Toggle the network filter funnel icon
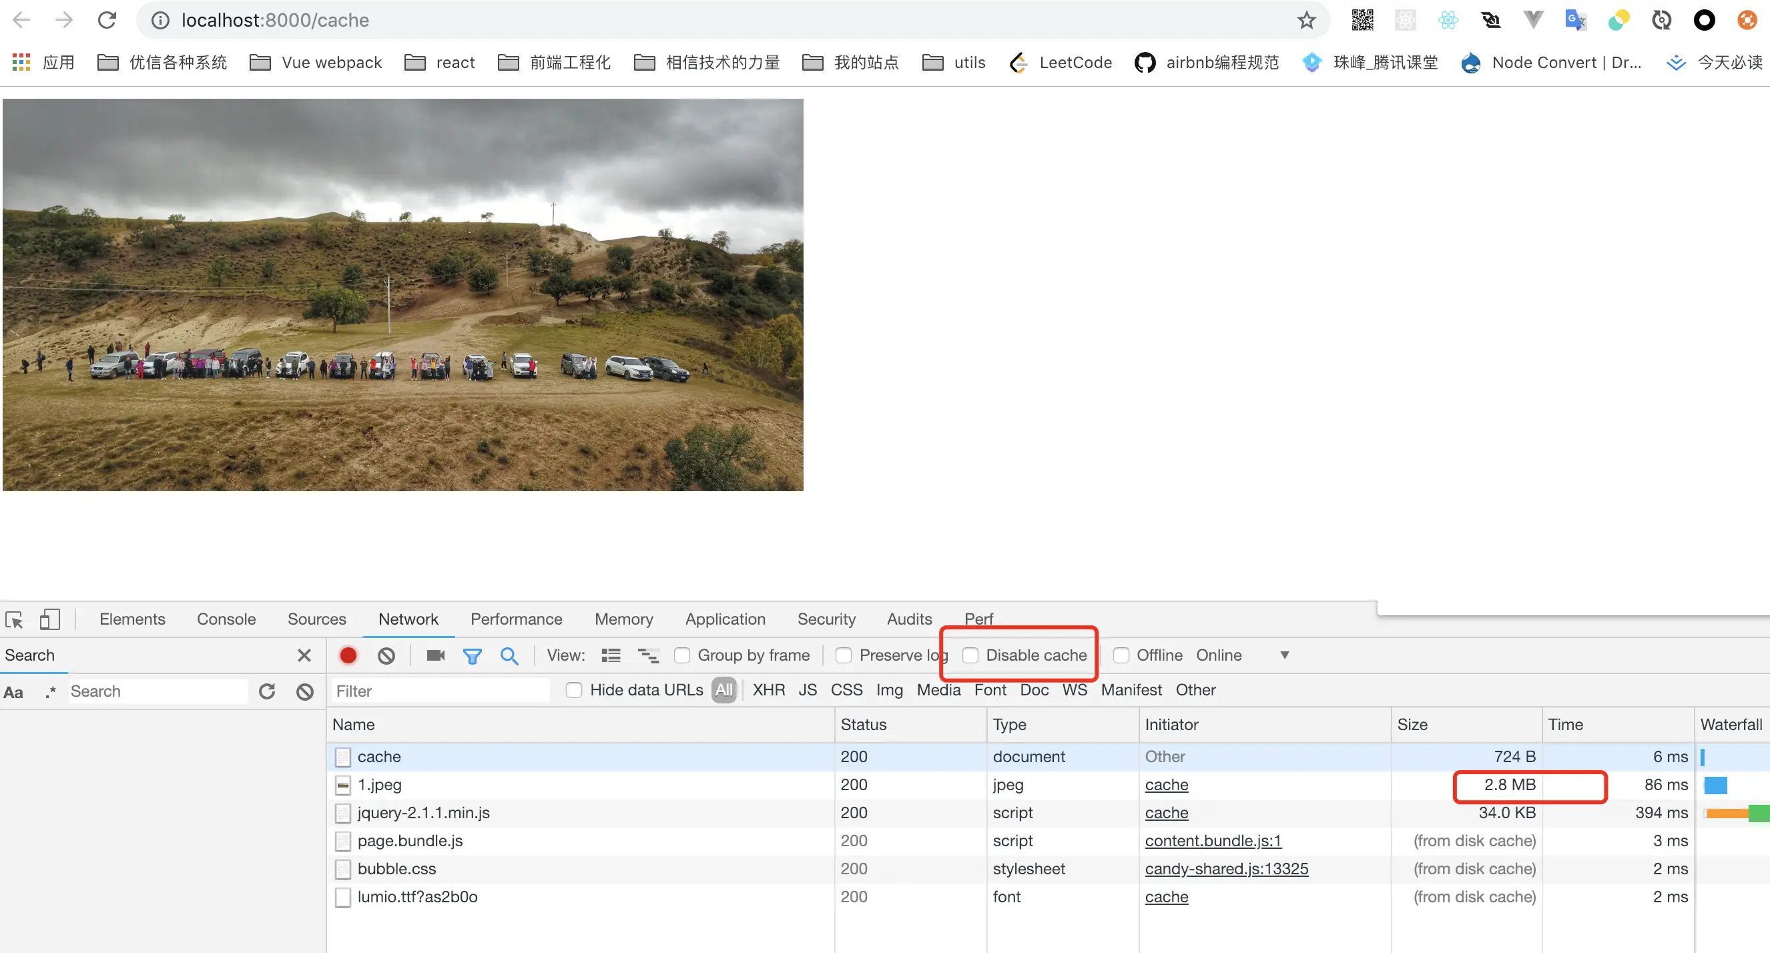Screen dimensions: 1770x953 (472, 656)
